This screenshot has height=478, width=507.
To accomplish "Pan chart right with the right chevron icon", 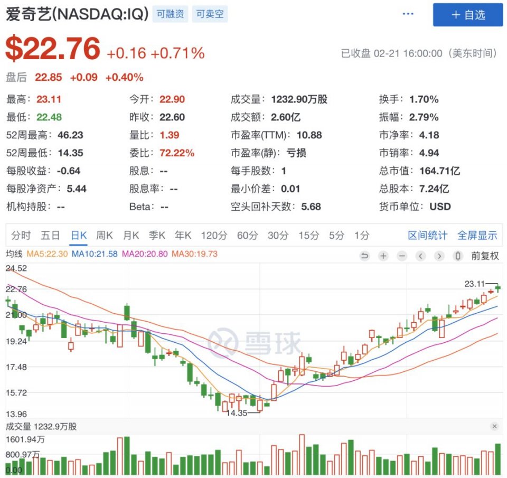I will coord(439,256).
